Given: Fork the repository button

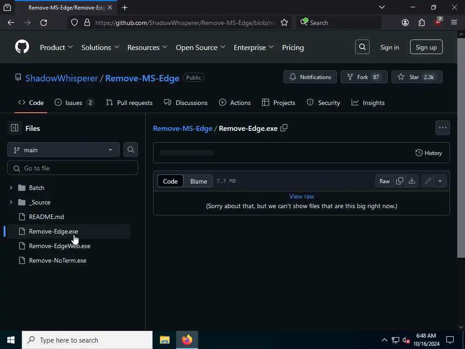Looking at the screenshot, I should (364, 77).
